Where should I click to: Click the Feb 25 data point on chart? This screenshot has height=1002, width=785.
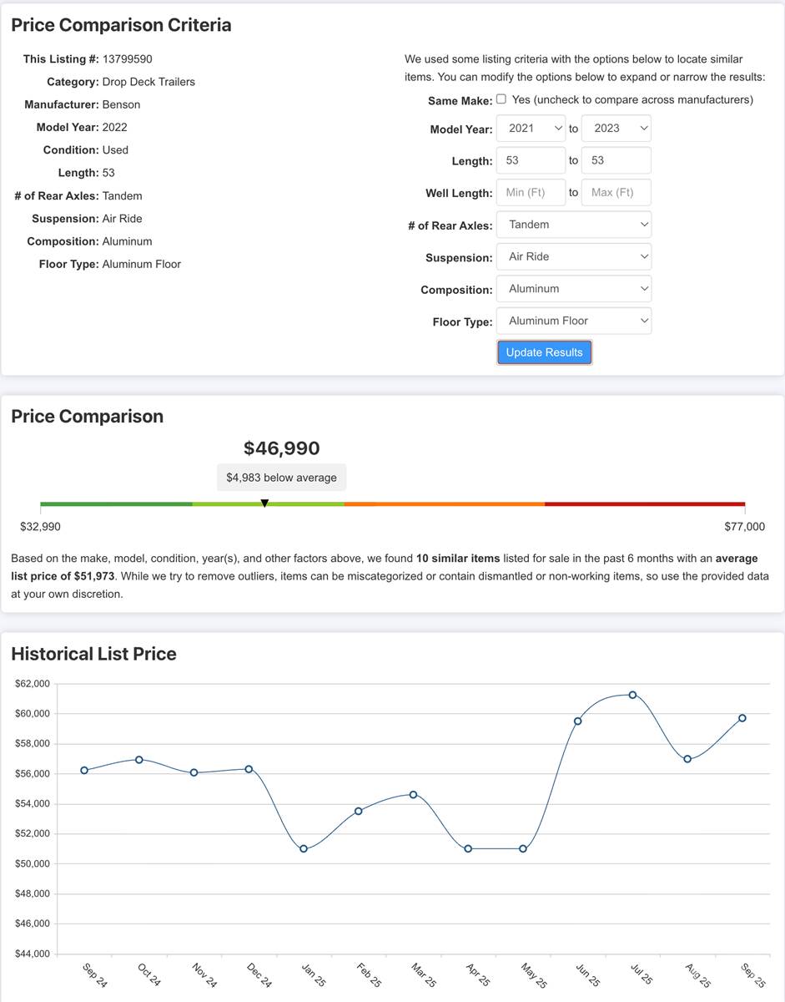[359, 811]
